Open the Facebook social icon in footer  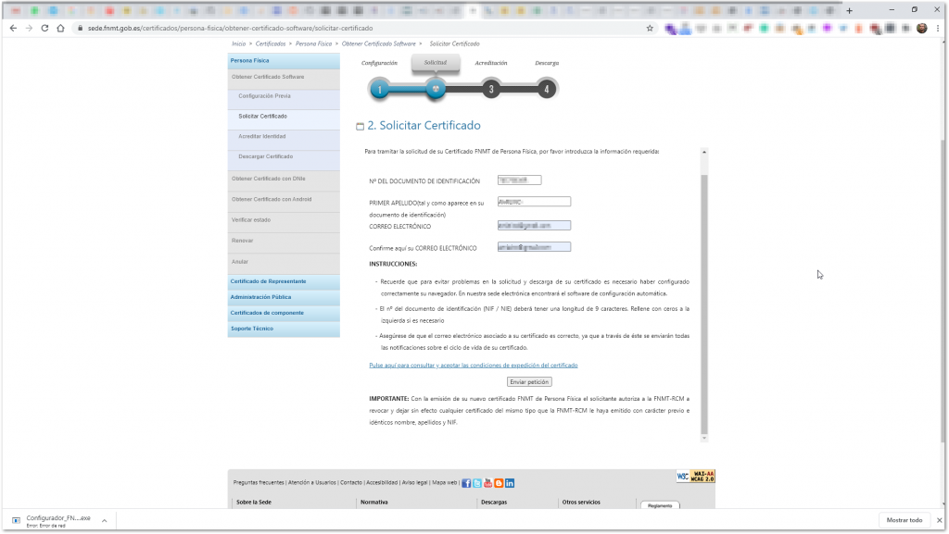tap(466, 483)
